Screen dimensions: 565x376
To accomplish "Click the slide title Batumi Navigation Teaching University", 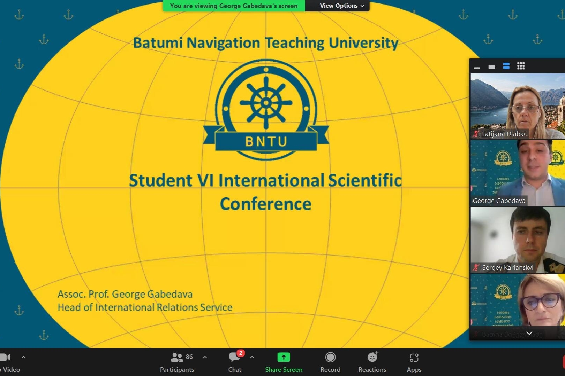I will [265, 43].
